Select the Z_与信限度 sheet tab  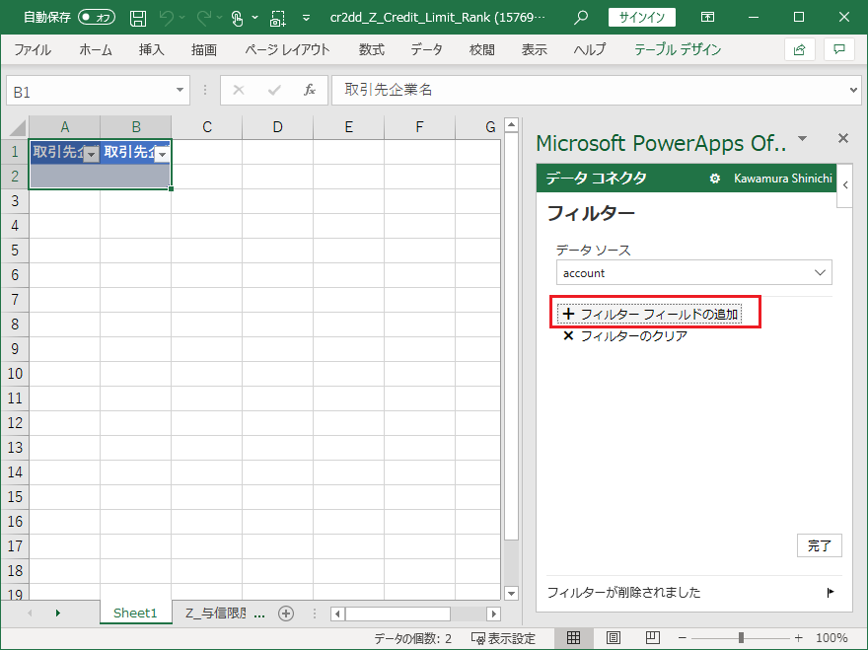[x=215, y=613]
